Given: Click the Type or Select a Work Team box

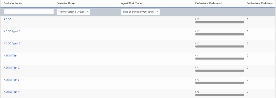Looking at the screenshot, I should pos(140,12).
